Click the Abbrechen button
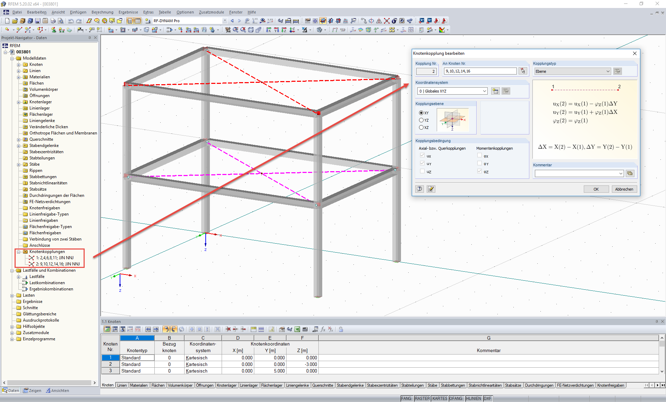The height and width of the screenshot is (402, 666). 624,189
